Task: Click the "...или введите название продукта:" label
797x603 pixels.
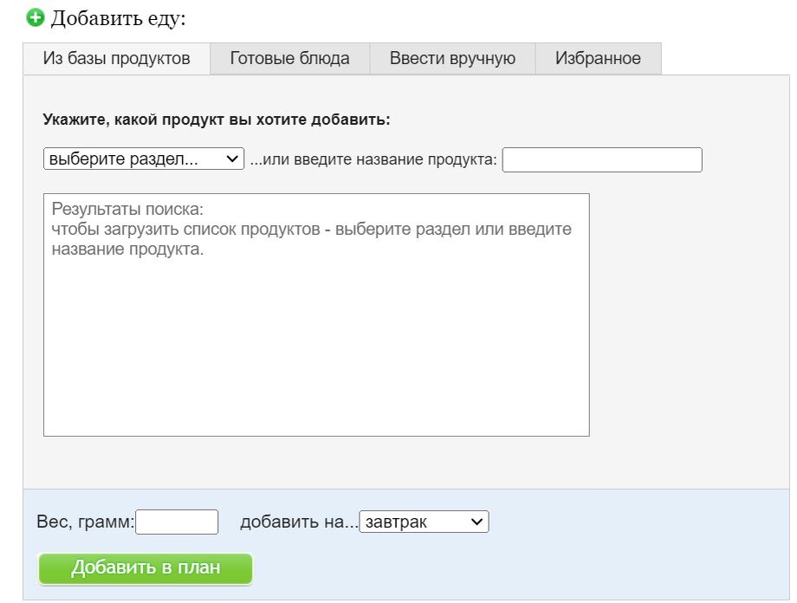Action: point(373,160)
